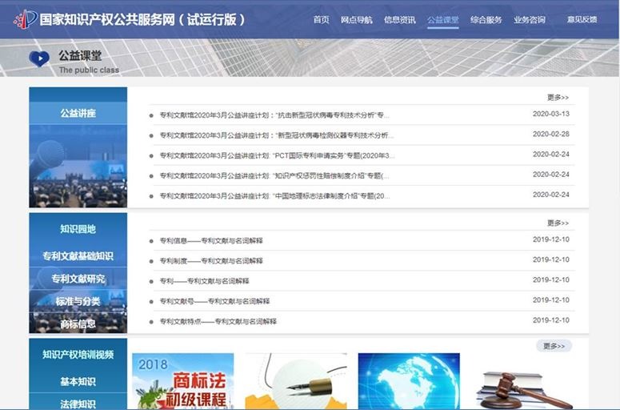Viewport: 620px width, 410px height.
Task: Click the conference hall image under 公益讲座
Action: click(78, 167)
